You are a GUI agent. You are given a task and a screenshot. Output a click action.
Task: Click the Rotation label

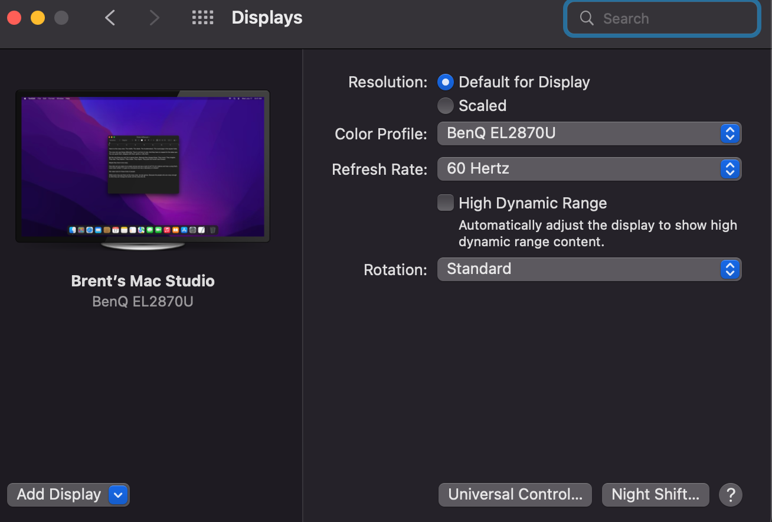(x=395, y=270)
